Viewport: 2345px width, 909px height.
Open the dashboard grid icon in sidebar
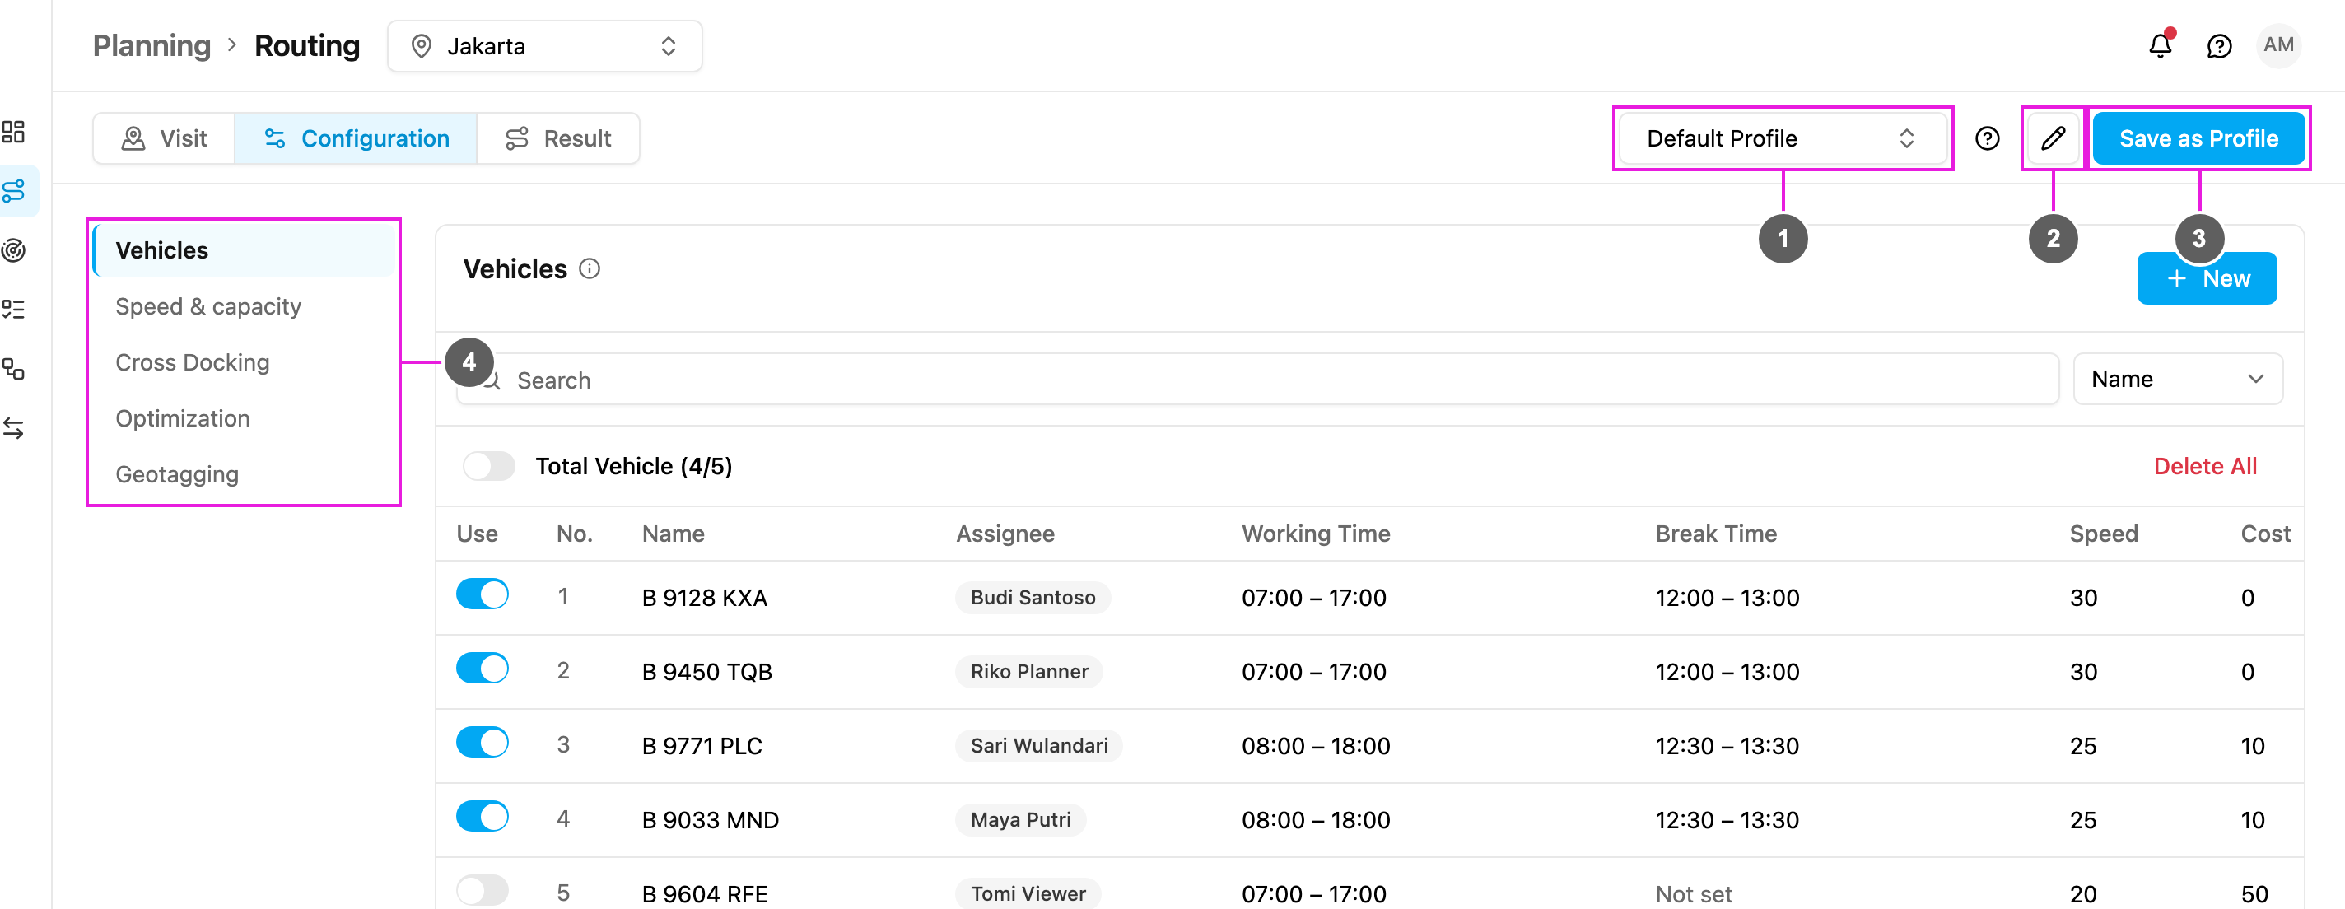tap(14, 132)
